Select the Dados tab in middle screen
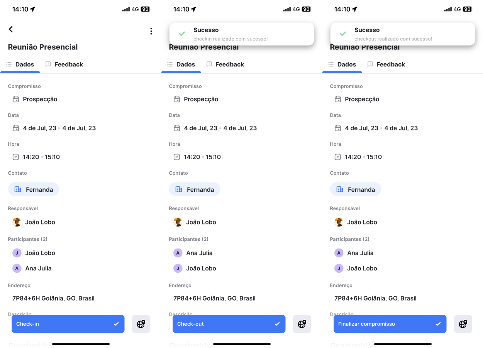This screenshot has width=483, height=348. pyautogui.click(x=181, y=64)
